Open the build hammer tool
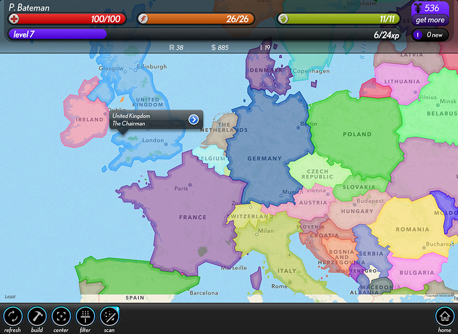Viewport: 458px width, 334px height. [37, 316]
